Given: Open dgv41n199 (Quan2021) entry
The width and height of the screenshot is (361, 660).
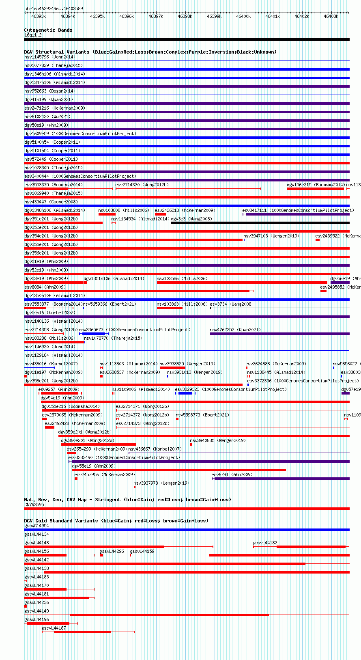Looking at the screenshot, I should pyautogui.click(x=48, y=99).
